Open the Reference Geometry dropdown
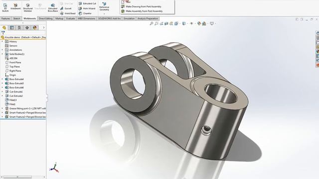The width and height of the screenshot is (319, 179). (104, 8)
